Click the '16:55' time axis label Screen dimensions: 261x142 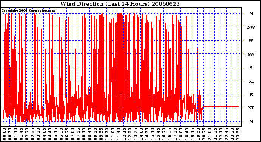coord(169,134)
